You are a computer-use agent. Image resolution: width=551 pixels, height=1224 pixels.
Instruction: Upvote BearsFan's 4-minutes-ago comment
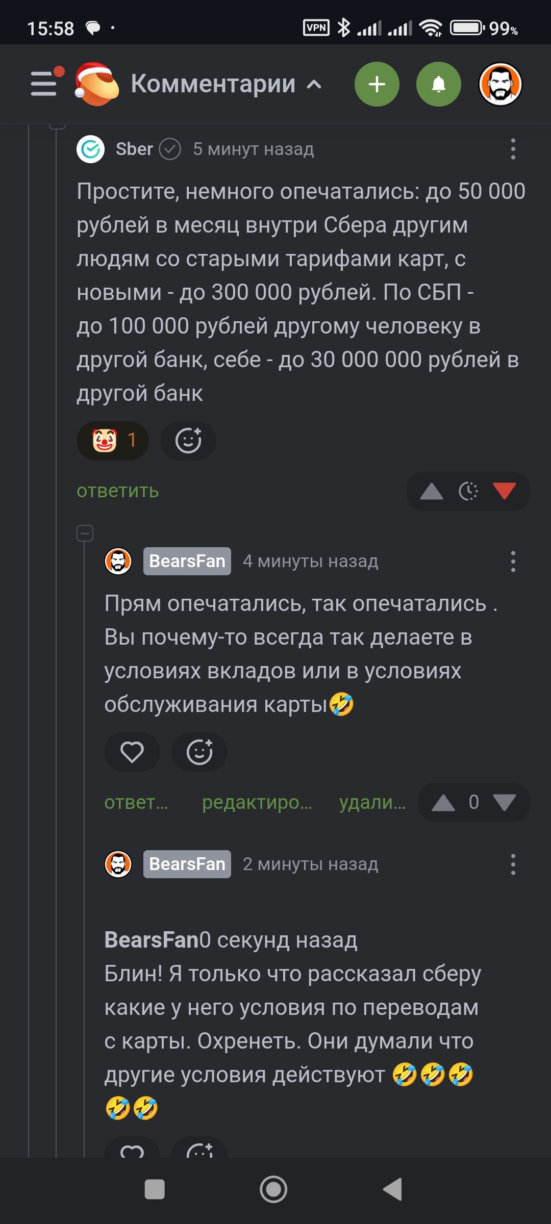pyautogui.click(x=443, y=802)
